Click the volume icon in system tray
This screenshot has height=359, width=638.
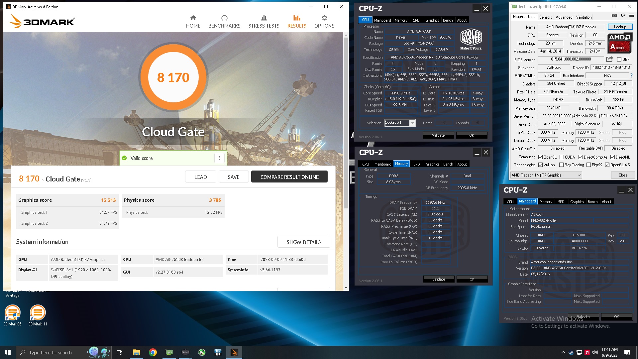595,352
